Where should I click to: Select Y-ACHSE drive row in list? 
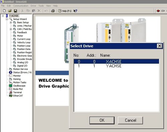117,66
